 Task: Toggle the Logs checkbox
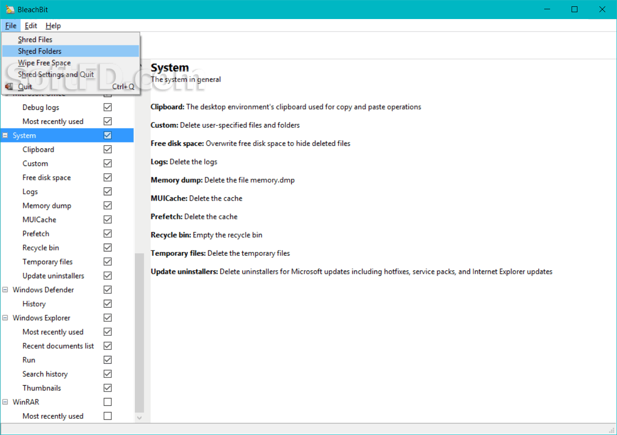(108, 191)
